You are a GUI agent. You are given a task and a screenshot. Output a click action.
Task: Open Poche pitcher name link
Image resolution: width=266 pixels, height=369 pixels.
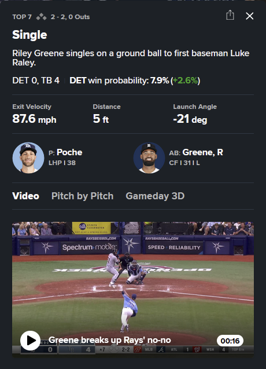coord(69,152)
